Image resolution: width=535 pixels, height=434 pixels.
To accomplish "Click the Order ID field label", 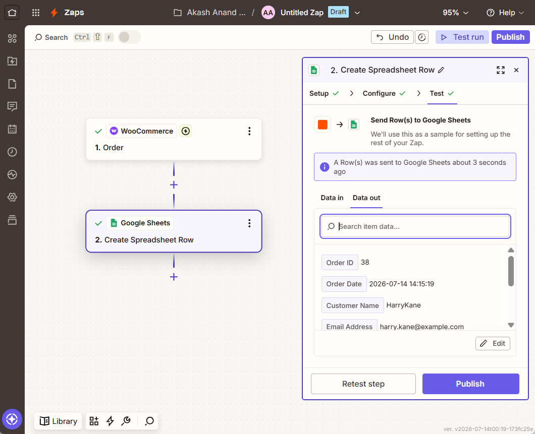I will point(340,262).
